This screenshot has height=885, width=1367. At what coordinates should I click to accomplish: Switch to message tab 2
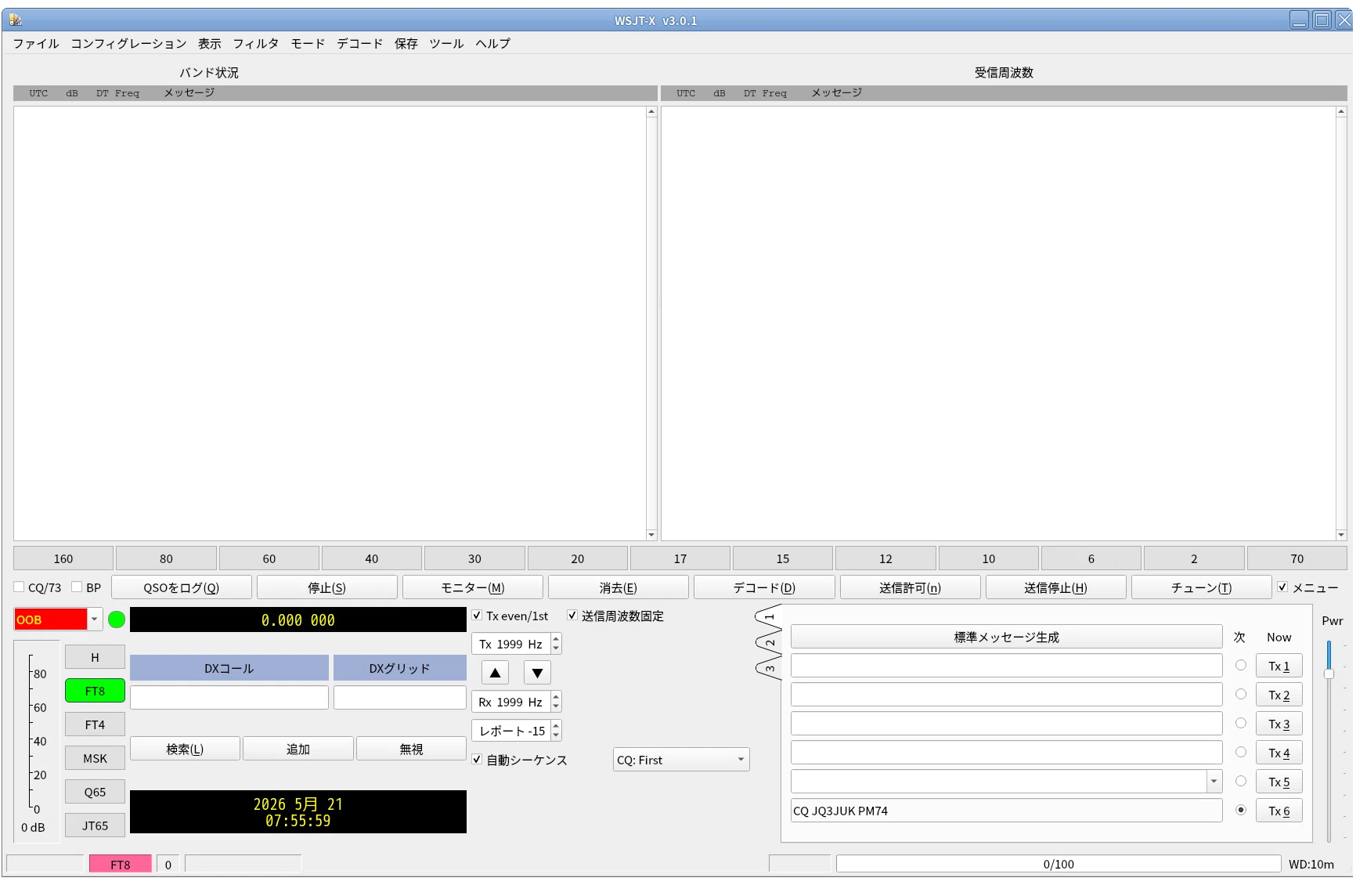769,643
